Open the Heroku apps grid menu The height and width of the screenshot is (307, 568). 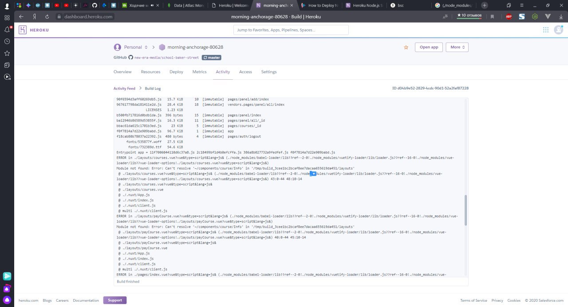pos(546,30)
